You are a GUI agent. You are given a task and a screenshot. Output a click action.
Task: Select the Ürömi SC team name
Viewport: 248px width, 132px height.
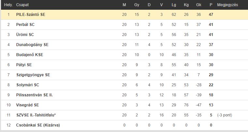tap(25, 35)
